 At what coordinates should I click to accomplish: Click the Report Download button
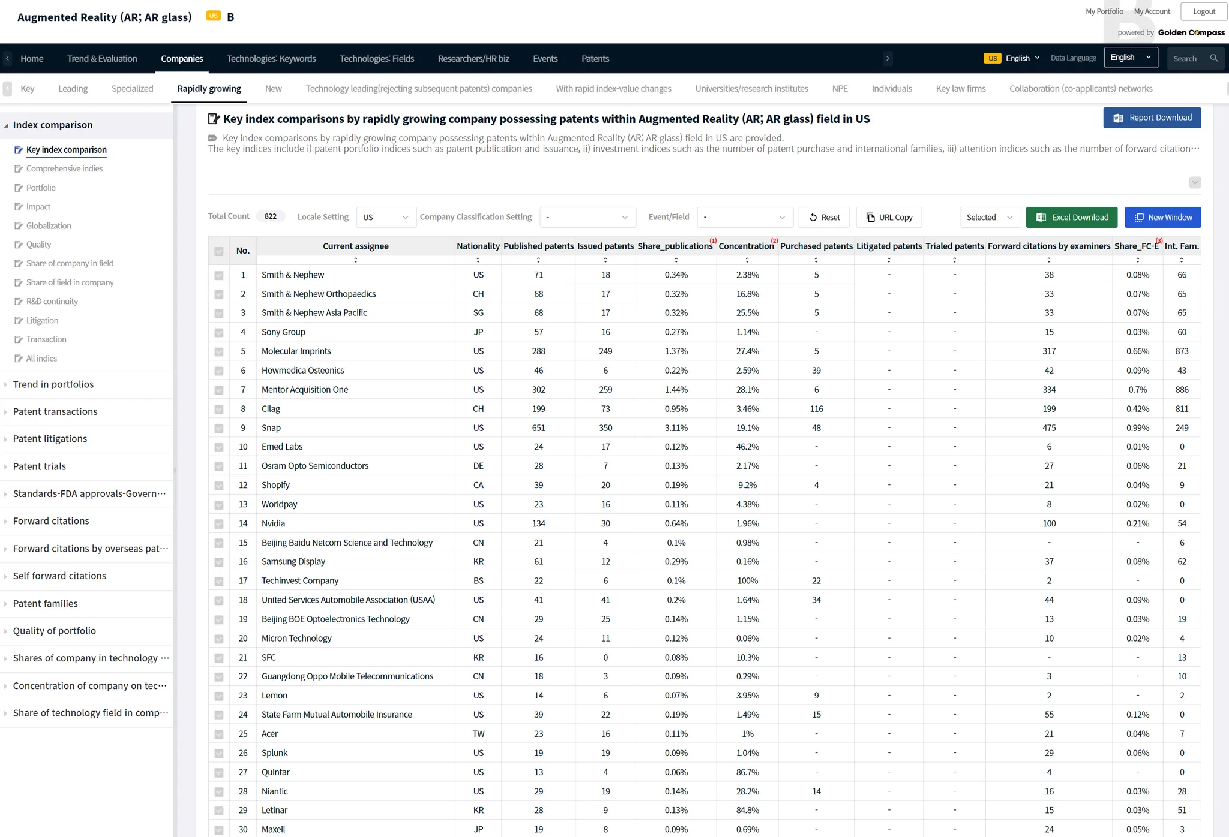click(x=1152, y=118)
